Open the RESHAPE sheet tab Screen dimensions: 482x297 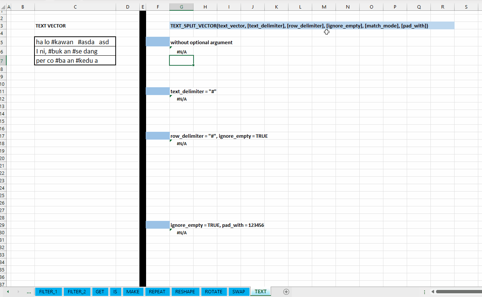click(x=185, y=292)
